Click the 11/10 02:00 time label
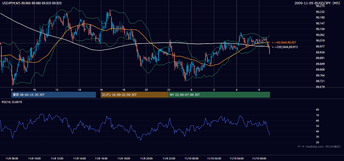 [214, 158]
